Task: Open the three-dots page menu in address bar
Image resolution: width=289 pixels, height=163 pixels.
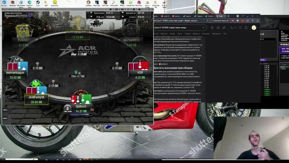Action: (204, 21)
